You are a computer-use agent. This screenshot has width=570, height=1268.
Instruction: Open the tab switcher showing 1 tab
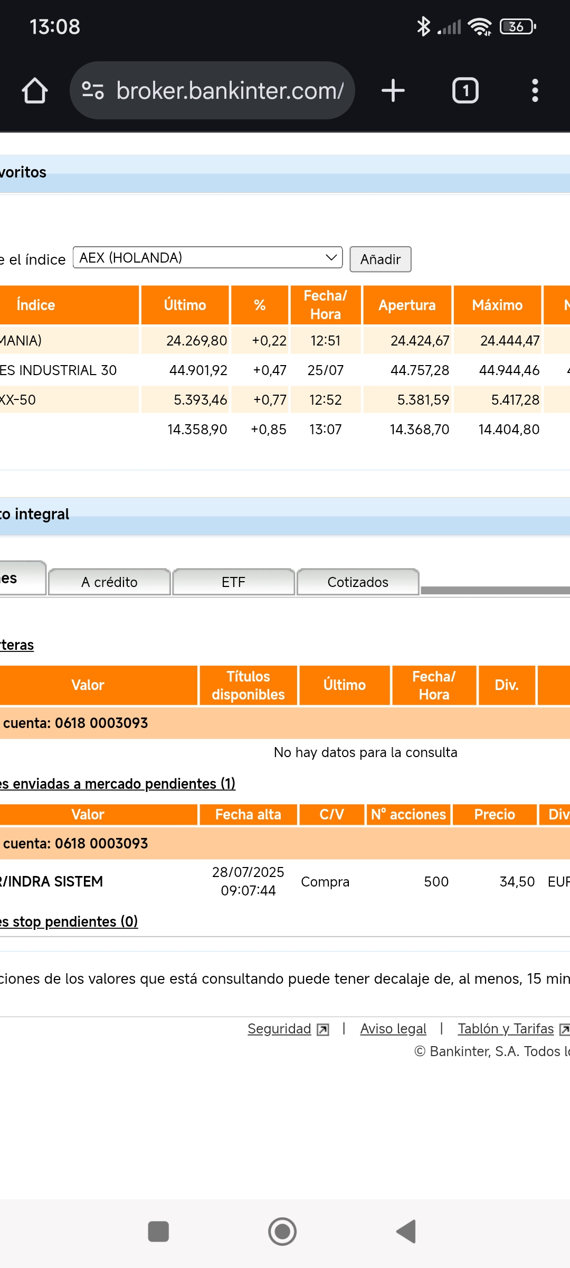[465, 90]
